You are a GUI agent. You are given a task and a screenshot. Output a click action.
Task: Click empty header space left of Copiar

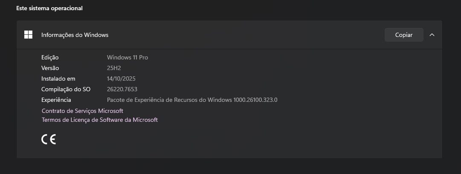[256, 35]
